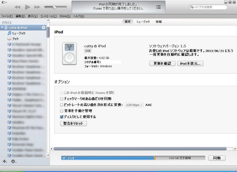Screen dimensions: 237x172
Task: Click the ブック book icon in sidebar
Action: 9,39
